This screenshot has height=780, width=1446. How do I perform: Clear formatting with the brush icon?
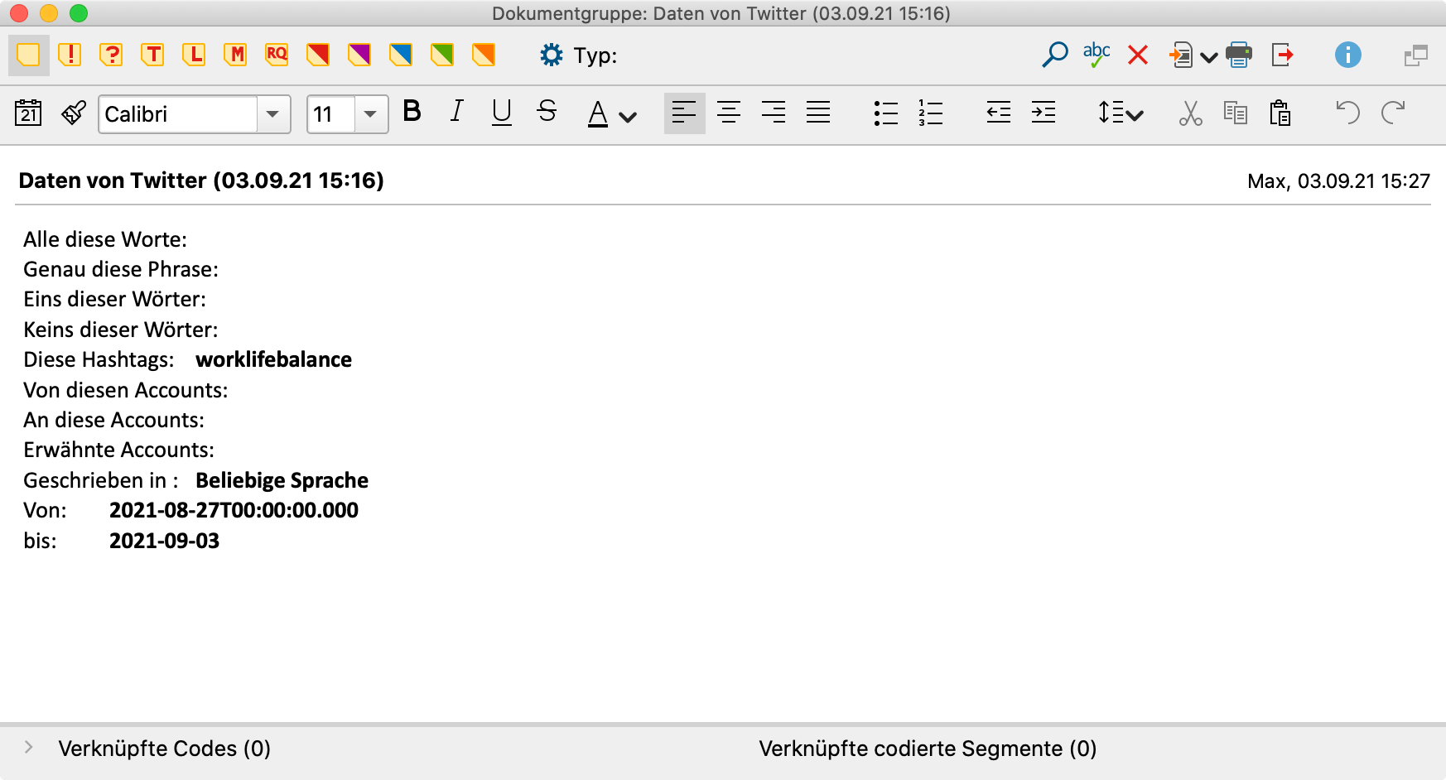(74, 113)
